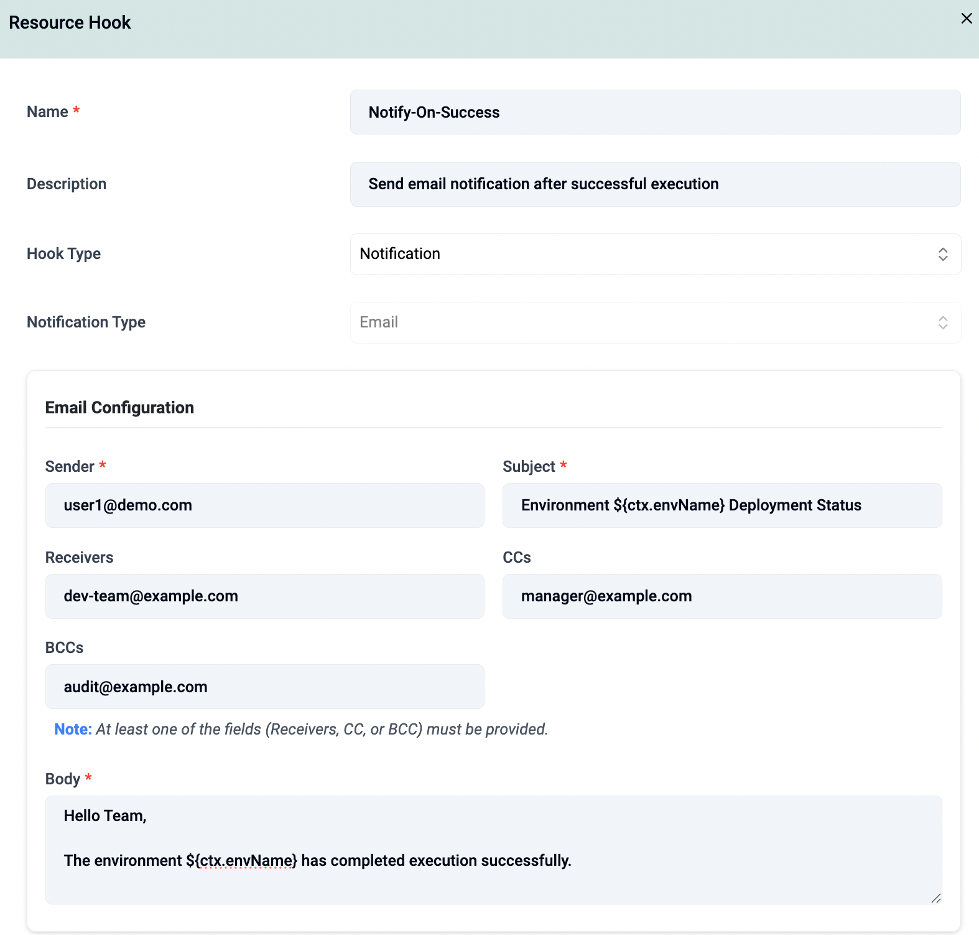Click the Notification Type chevron arrows icon
Viewport: 979px width, 935px height.
pyautogui.click(x=942, y=322)
